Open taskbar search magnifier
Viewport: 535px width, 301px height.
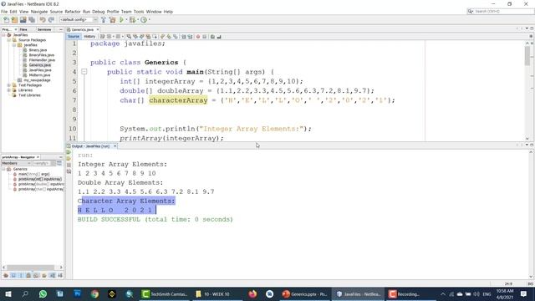25,293
